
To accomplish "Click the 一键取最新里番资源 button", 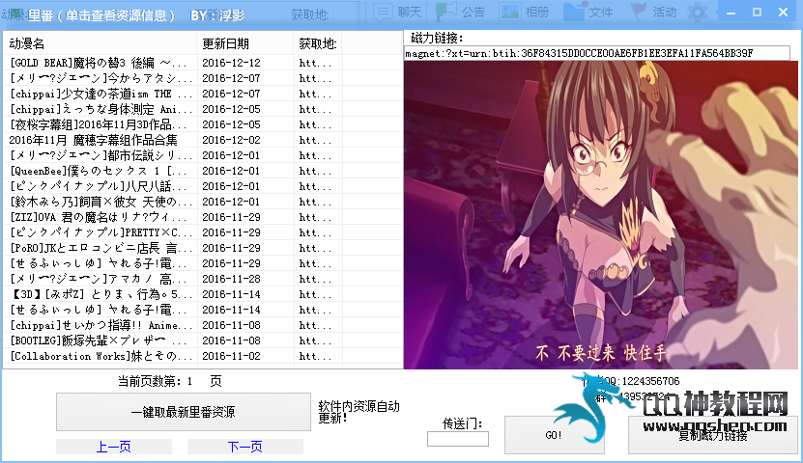I will pyautogui.click(x=184, y=412).
